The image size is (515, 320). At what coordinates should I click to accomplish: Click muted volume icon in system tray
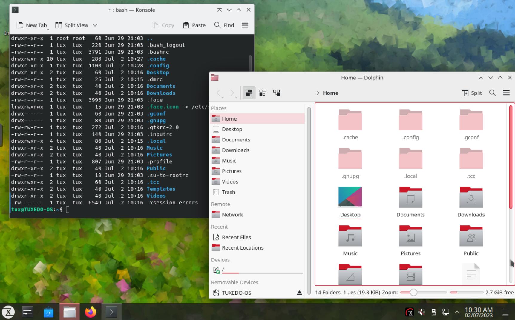421,312
